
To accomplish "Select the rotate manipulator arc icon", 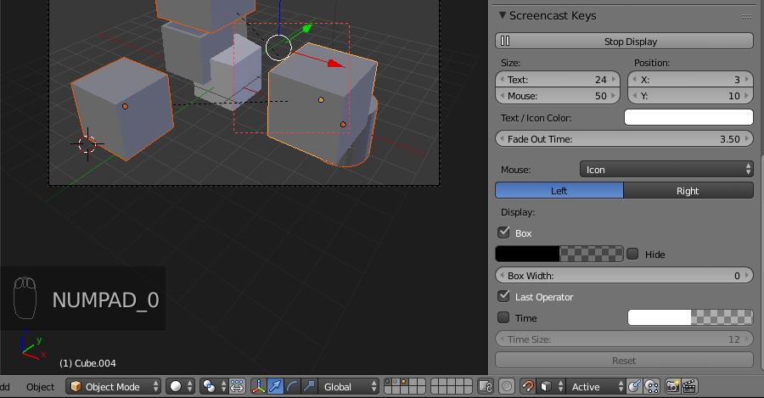I will tap(293, 387).
